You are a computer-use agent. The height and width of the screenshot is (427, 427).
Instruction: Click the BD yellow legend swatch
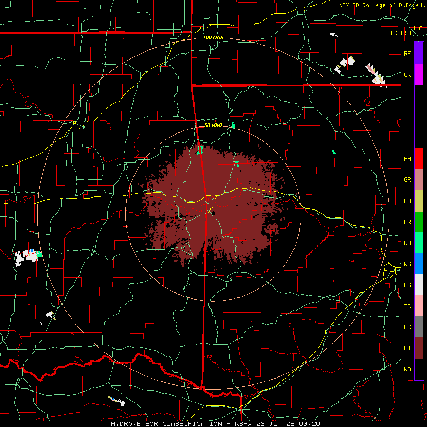point(419,201)
